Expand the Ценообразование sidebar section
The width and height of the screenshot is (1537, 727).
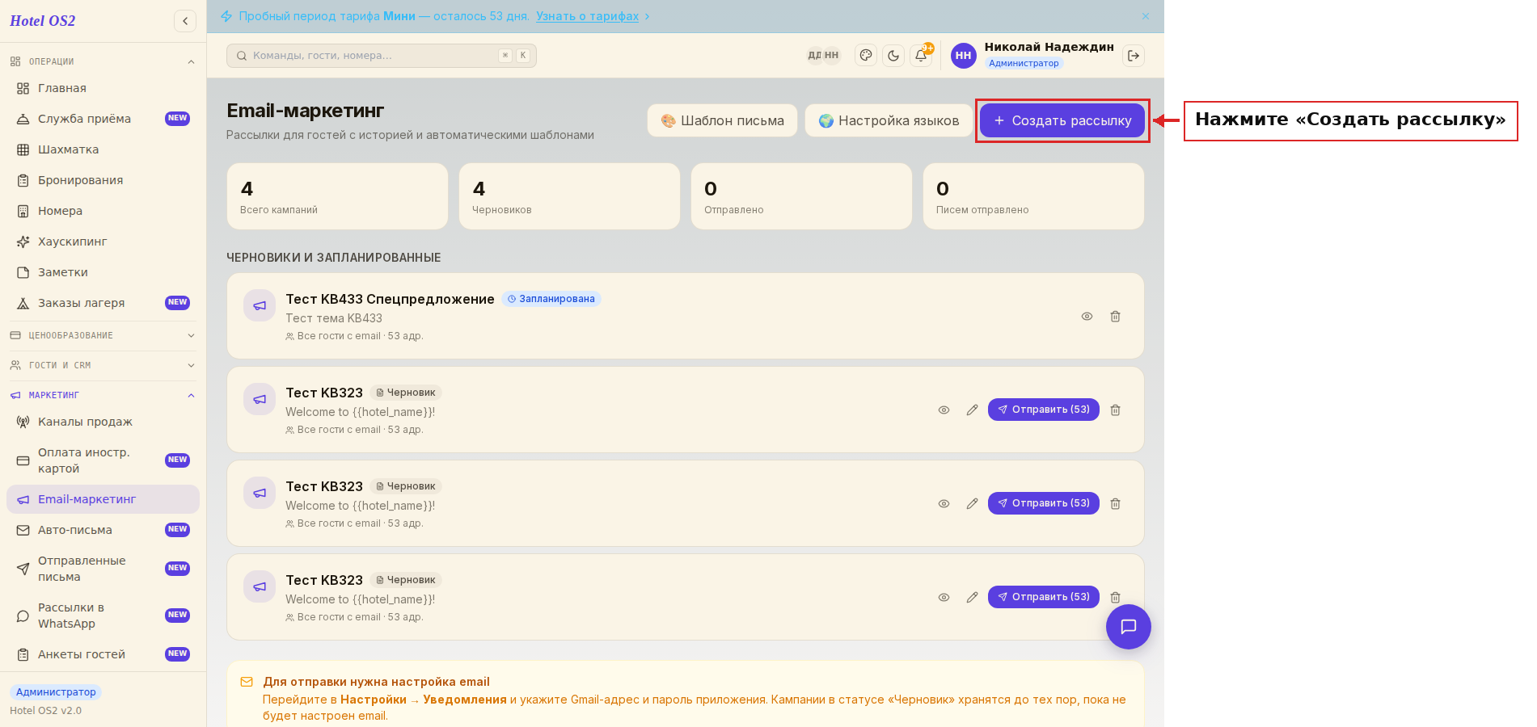(103, 335)
